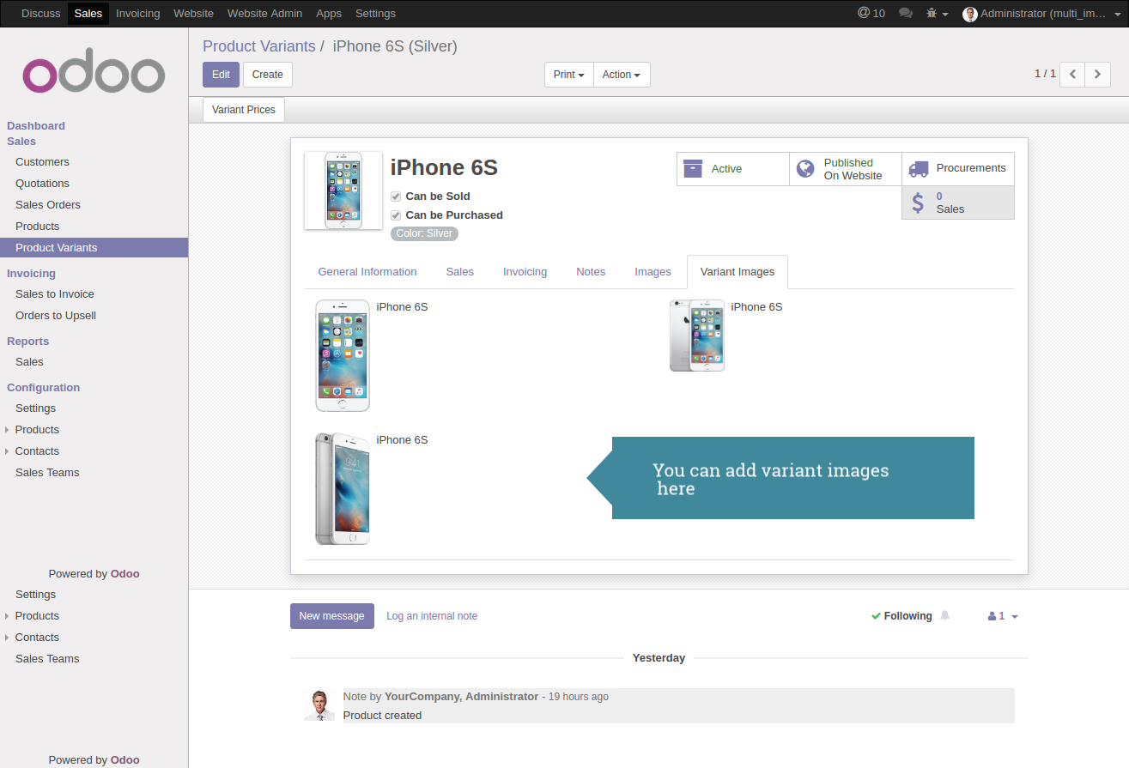Click the dollar sign Sales icon
Viewport: 1129px width, 768px height.
coord(918,203)
